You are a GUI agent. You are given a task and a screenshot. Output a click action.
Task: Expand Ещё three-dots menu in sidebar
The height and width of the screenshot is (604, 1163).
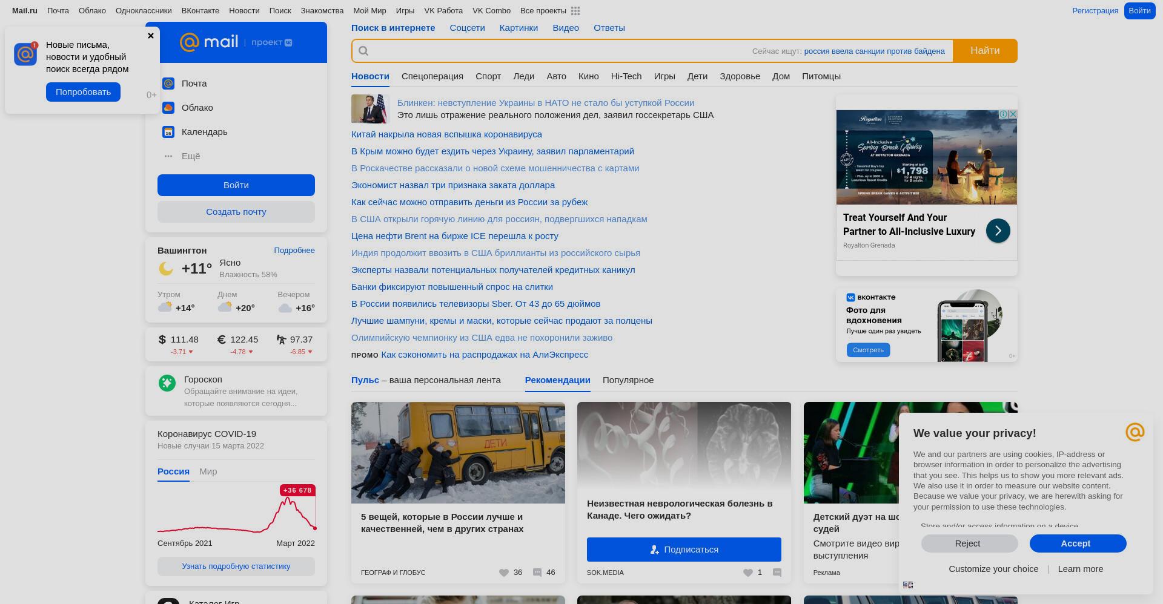(x=168, y=156)
